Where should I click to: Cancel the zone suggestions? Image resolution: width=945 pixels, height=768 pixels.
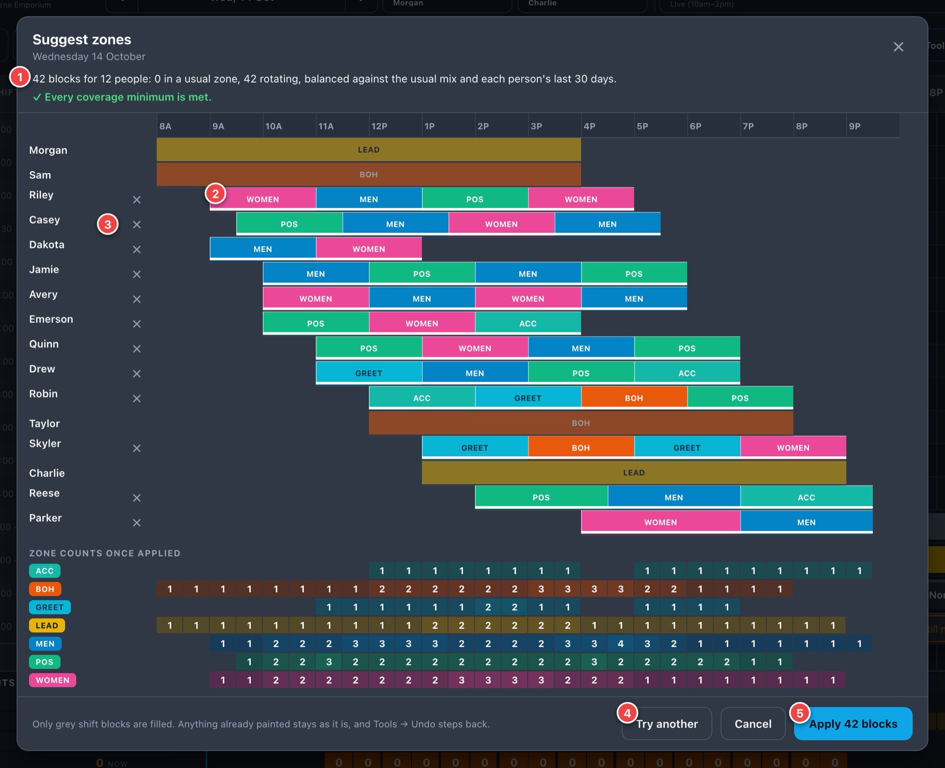(x=753, y=724)
